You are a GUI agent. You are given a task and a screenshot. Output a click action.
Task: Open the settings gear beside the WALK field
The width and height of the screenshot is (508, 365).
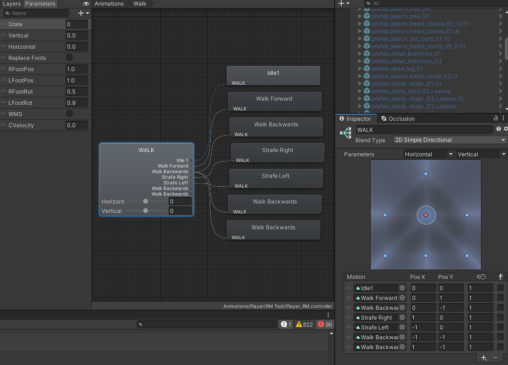tap(505, 129)
